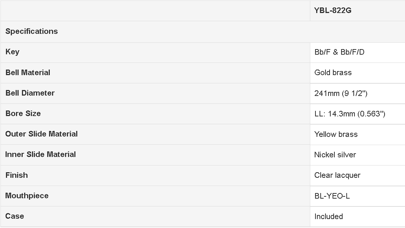Click the Key row label
The height and width of the screenshot is (228, 405).
(x=12, y=52)
